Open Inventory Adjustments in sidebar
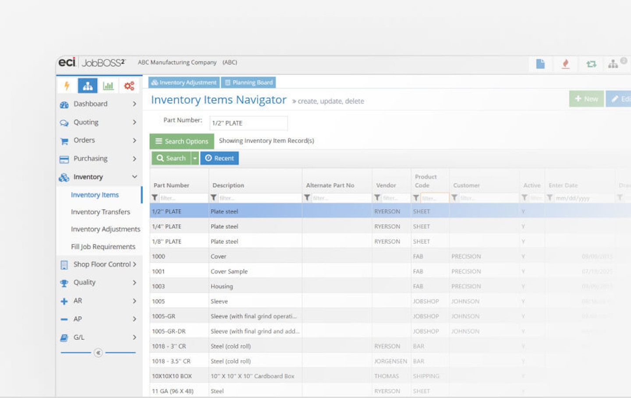The image size is (631, 398). coord(106,229)
